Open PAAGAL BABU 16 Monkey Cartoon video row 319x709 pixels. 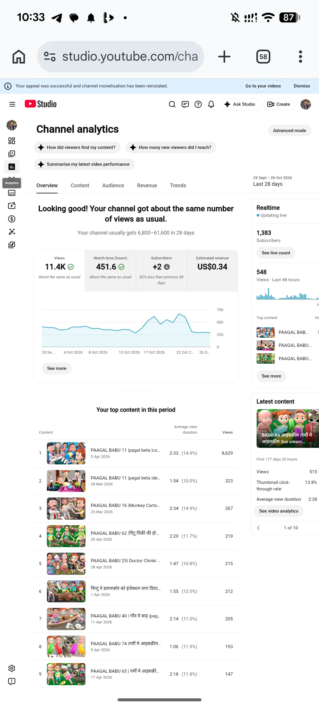136,508
